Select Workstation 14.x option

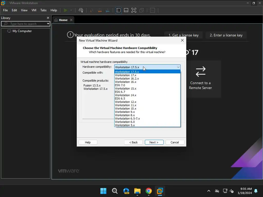pyautogui.click(x=147, y=95)
